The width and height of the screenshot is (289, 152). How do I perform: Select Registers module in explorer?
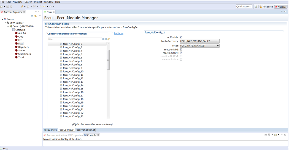[23, 47]
